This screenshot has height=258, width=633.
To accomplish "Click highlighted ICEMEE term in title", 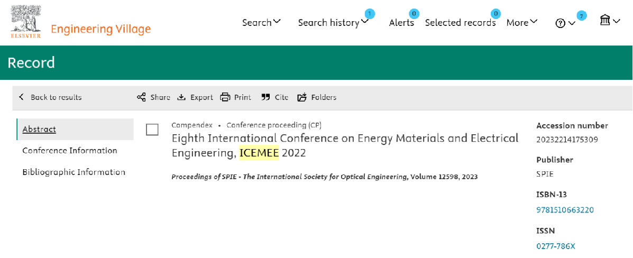I will click(x=259, y=153).
